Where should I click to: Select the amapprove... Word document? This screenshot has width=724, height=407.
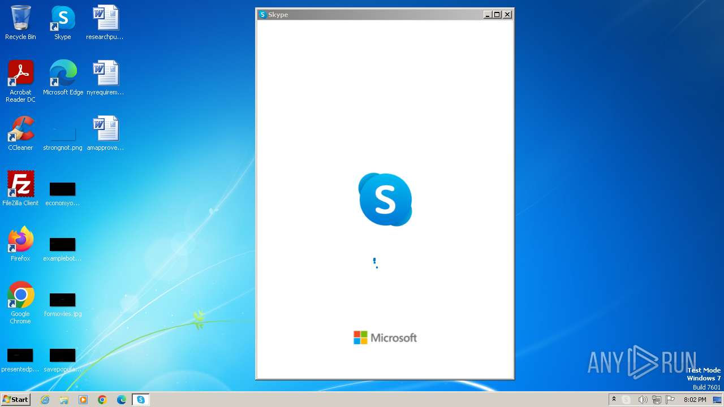[x=105, y=133]
